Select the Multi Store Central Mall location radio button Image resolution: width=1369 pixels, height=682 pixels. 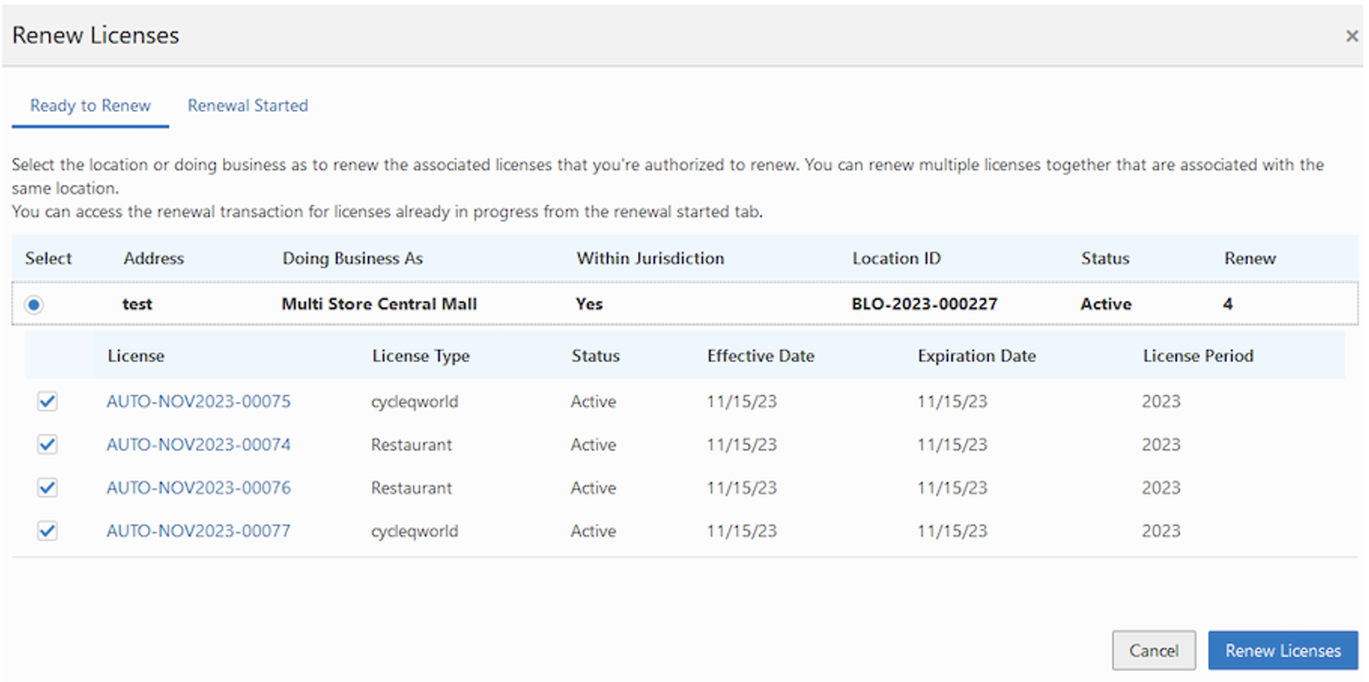[34, 304]
